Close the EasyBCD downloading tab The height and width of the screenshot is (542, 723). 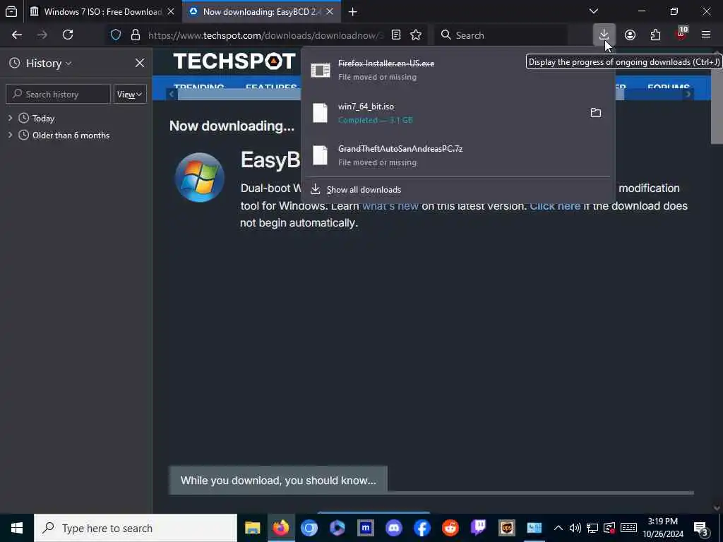[330, 12]
